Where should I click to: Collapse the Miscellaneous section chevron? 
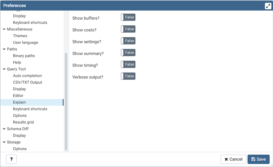(4, 29)
